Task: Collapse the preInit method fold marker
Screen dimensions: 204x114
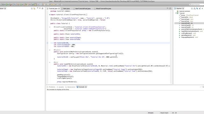Action: tap(50, 50)
